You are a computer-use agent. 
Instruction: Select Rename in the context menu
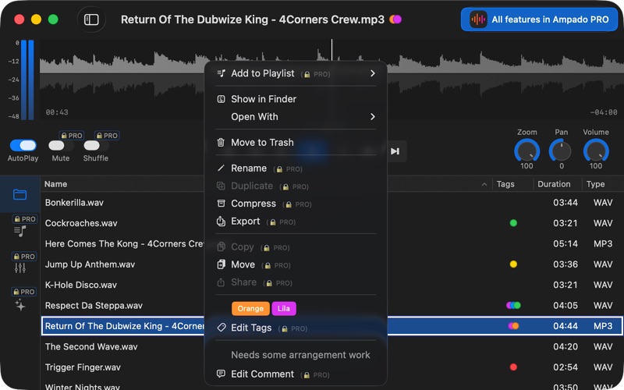coord(296,168)
